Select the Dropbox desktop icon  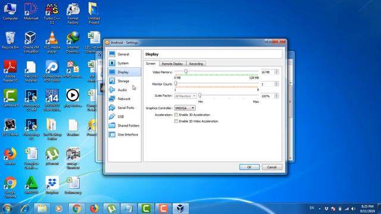(x=52, y=185)
